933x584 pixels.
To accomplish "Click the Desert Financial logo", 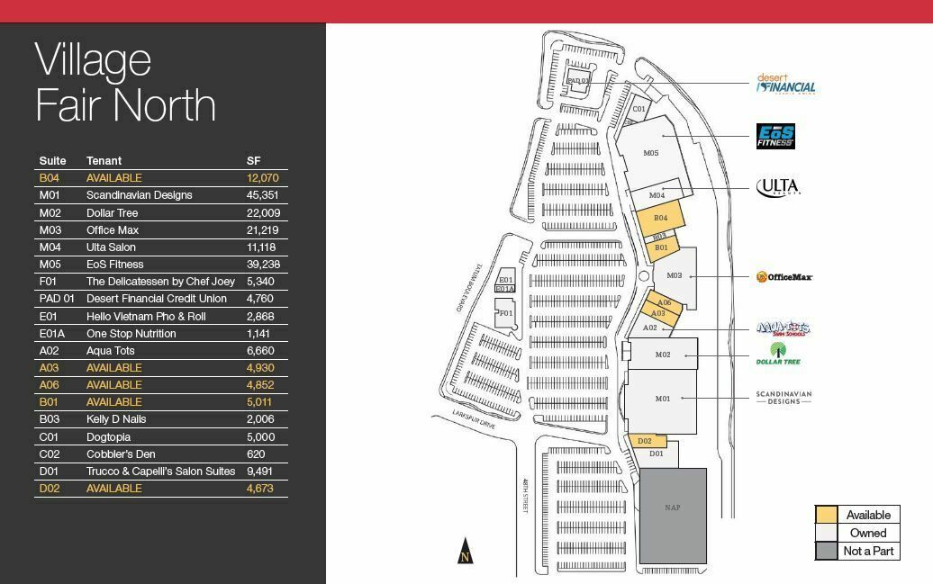I will click(785, 85).
